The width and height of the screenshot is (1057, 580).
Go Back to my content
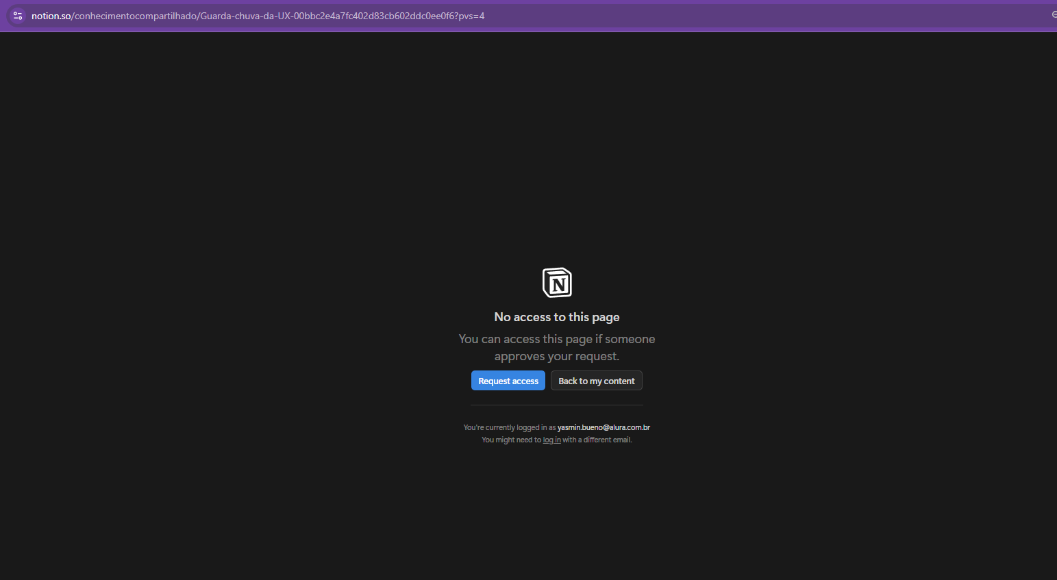coord(596,381)
